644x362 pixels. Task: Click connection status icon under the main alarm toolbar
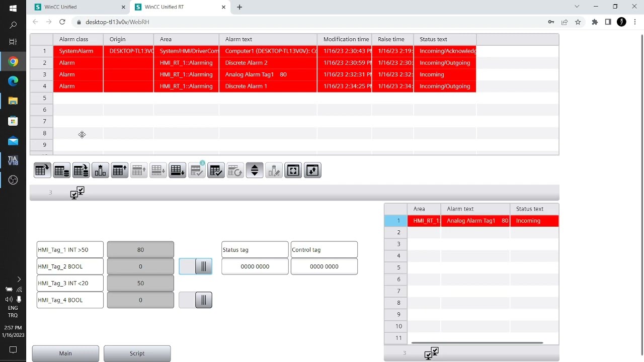(77, 193)
